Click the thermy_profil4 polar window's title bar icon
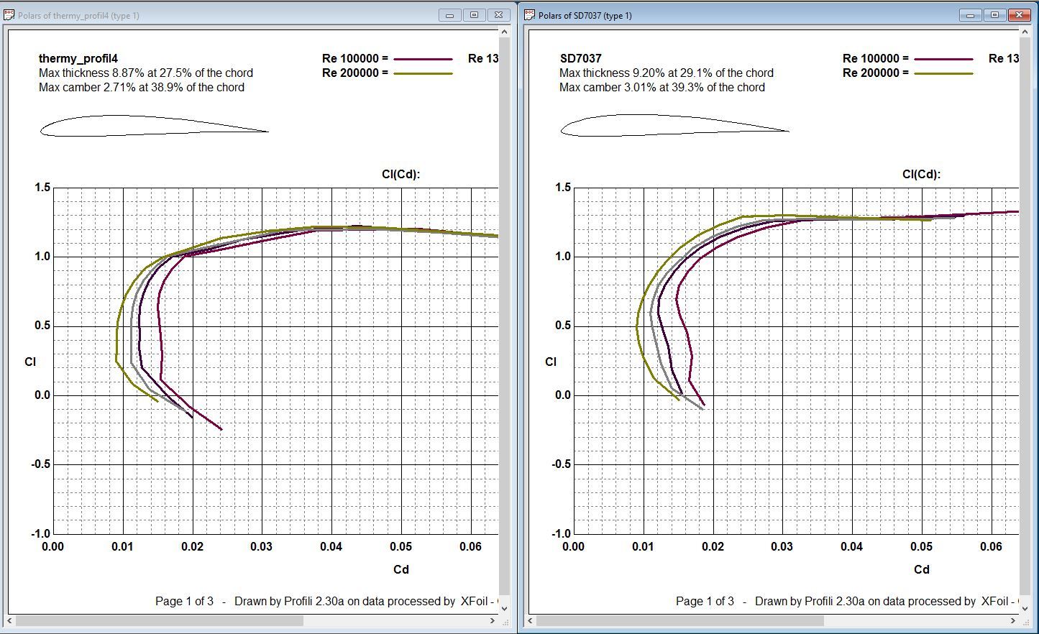The height and width of the screenshot is (634, 1039). click(x=9, y=15)
